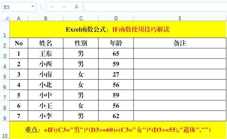Image resolution: width=227 pixels, height=139 pixels.
Task: Click the No cell '7'
Action: tap(19, 116)
